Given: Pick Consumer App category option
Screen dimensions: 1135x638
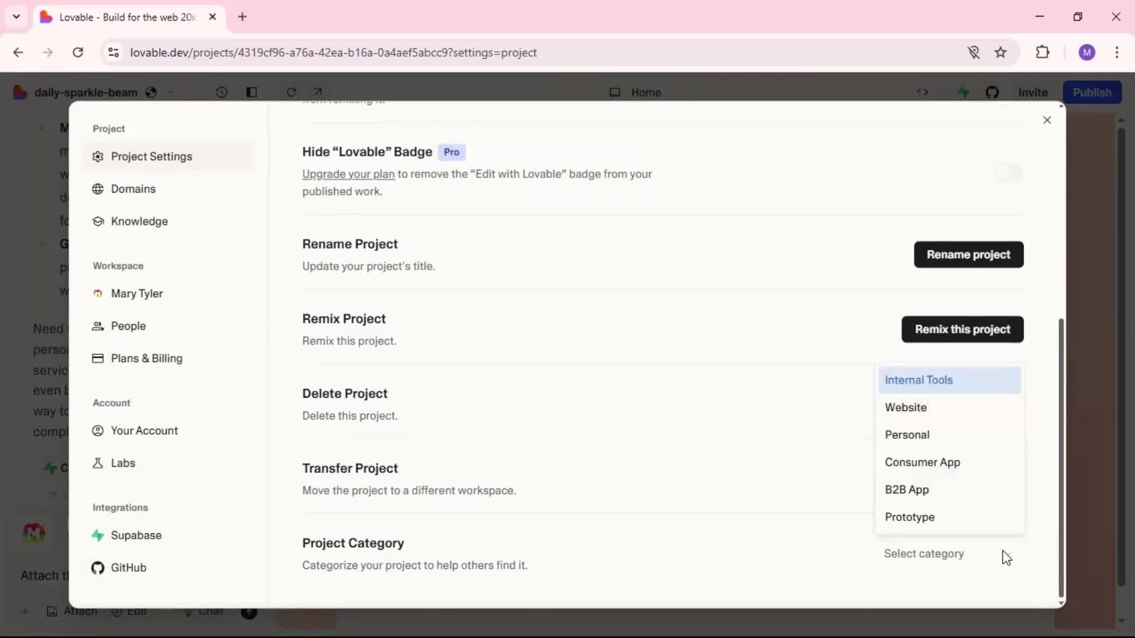Looking at the screenshot, I should 922,463.
